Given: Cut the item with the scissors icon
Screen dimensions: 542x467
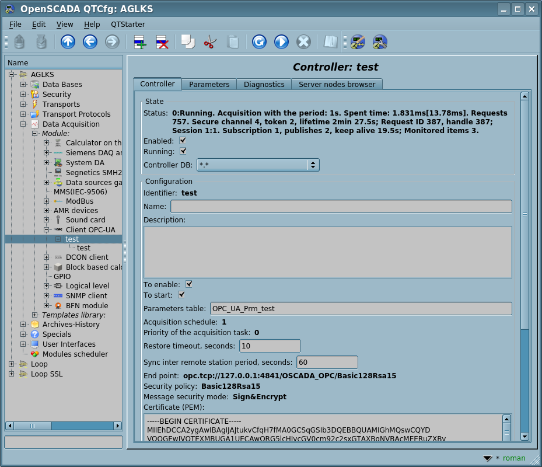Looking at the screenshot, I should click(x=210, y=42).
